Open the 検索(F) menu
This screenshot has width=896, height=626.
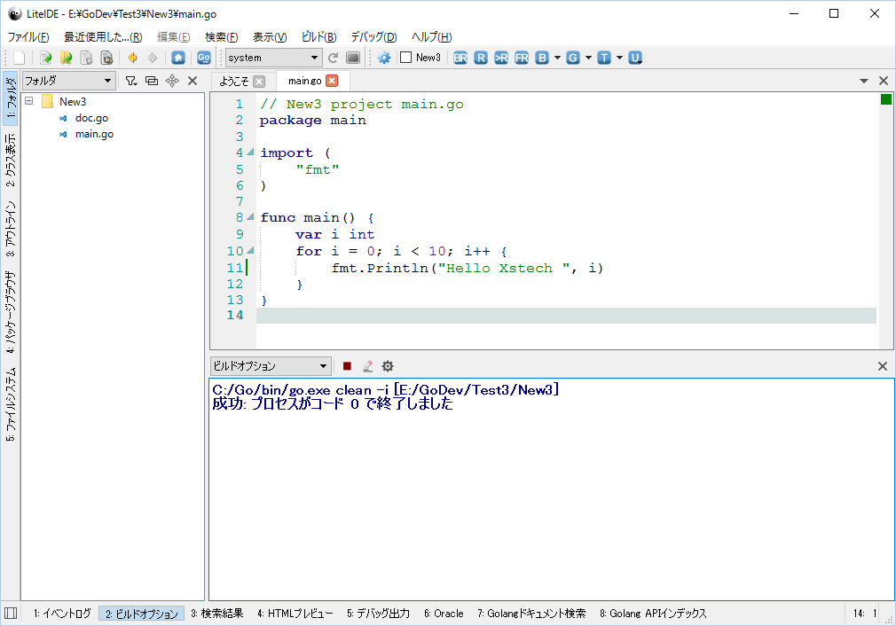point(221,37)
